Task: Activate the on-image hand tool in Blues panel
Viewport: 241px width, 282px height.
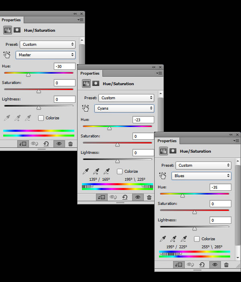Action: pyautogui.click(x=163, y=176)
